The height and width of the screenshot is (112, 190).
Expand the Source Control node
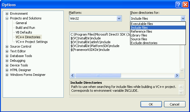(x=7, y=46)
